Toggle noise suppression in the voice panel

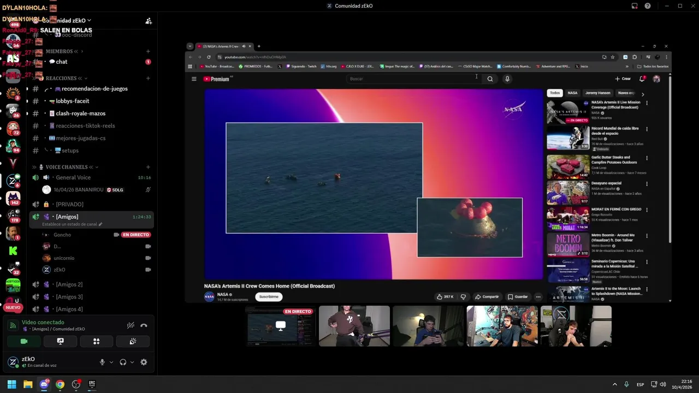click(131, 325)
